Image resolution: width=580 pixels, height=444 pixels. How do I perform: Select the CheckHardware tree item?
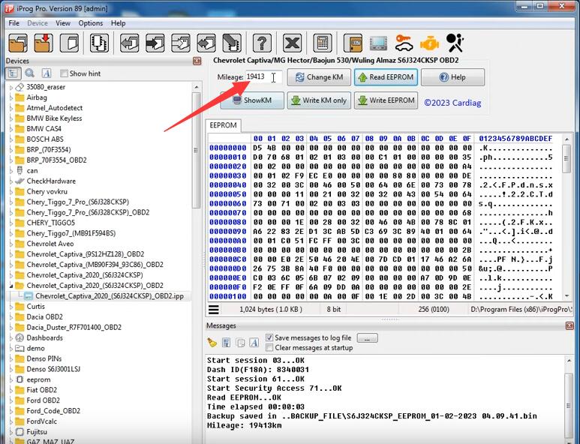point(51,181)
